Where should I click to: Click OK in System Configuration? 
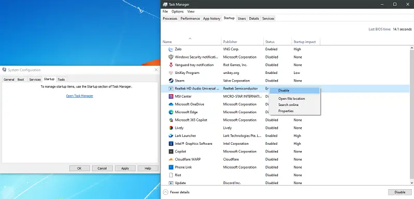pyautogui.click(x=80, y=168)
